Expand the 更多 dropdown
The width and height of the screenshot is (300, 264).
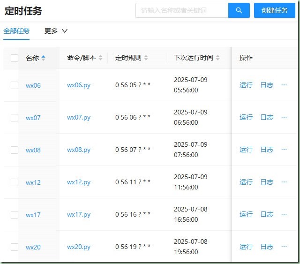[x=56, y=31]
